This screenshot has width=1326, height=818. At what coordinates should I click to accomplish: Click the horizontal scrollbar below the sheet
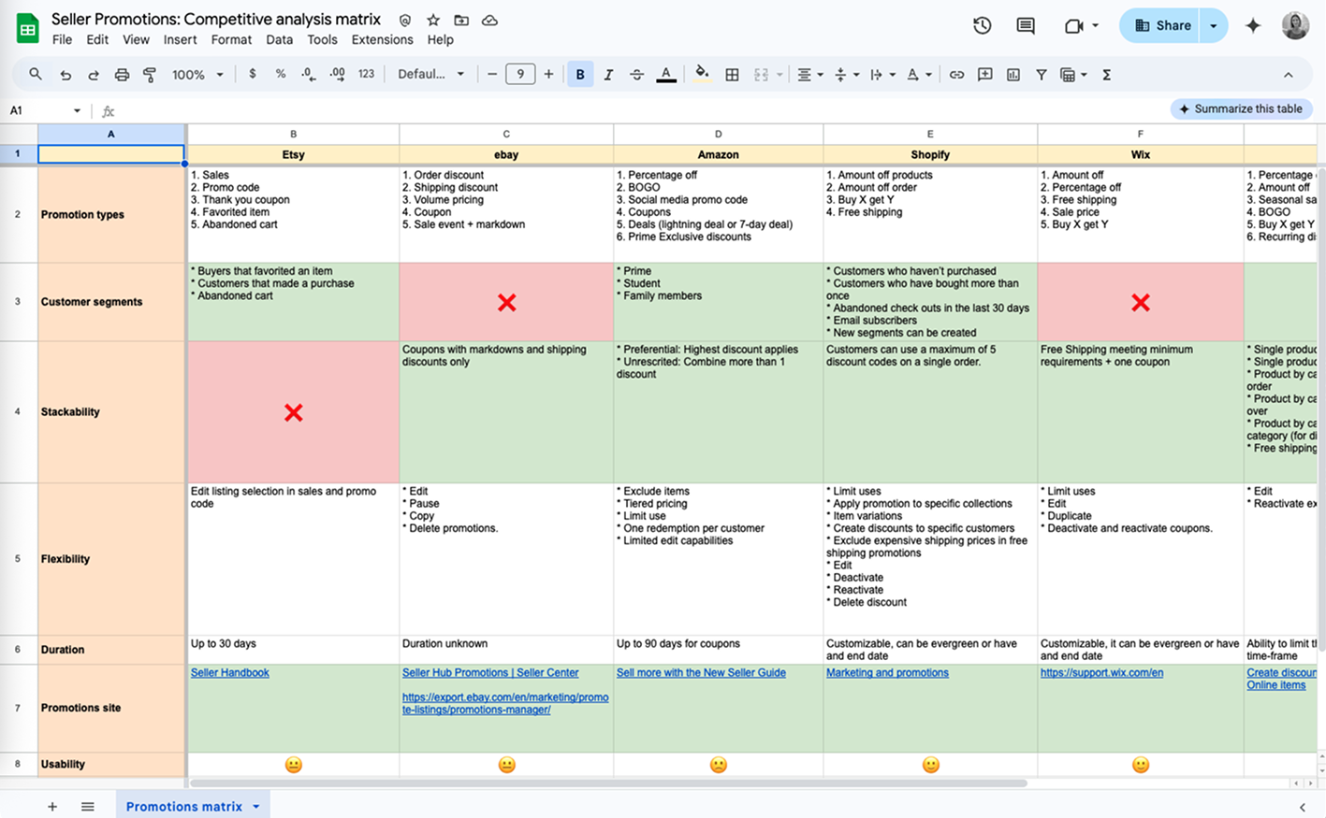click(x=608, y=783)
